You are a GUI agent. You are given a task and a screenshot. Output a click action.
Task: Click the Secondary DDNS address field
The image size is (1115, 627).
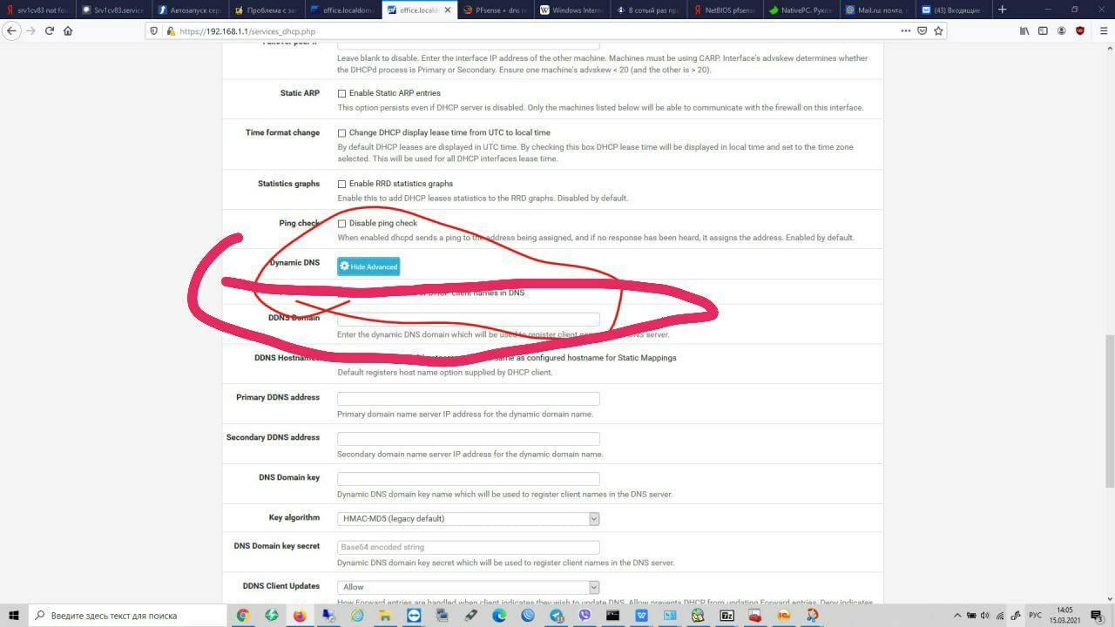469,438
